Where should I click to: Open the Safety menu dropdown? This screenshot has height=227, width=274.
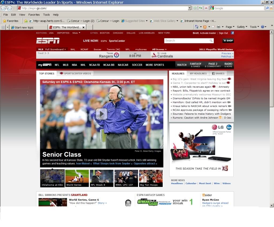point(242,27)
